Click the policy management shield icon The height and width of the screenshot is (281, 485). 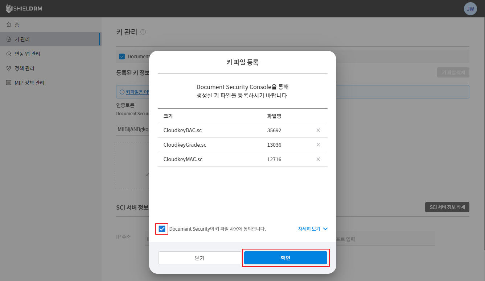coord(9,68)
